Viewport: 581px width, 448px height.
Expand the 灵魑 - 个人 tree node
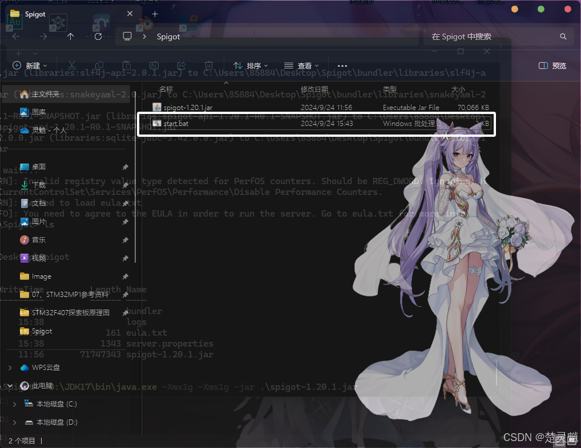(10, 130)
